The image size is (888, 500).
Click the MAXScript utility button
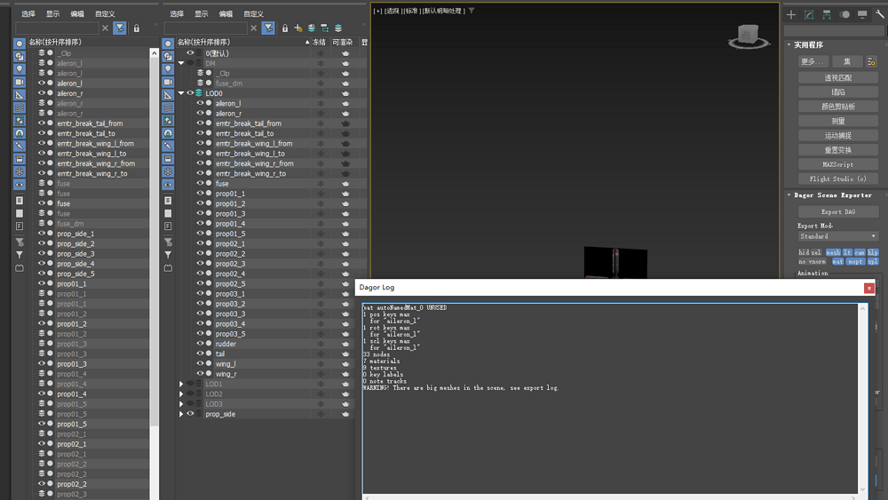point(837,164)
